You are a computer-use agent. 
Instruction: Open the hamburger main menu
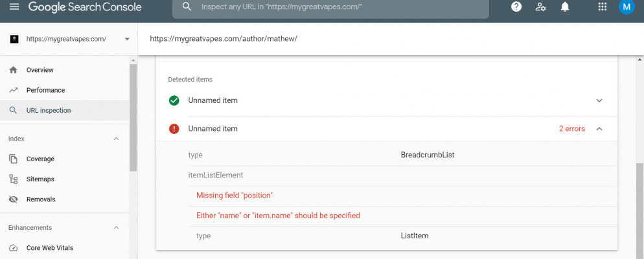click(x=14, y=7)
